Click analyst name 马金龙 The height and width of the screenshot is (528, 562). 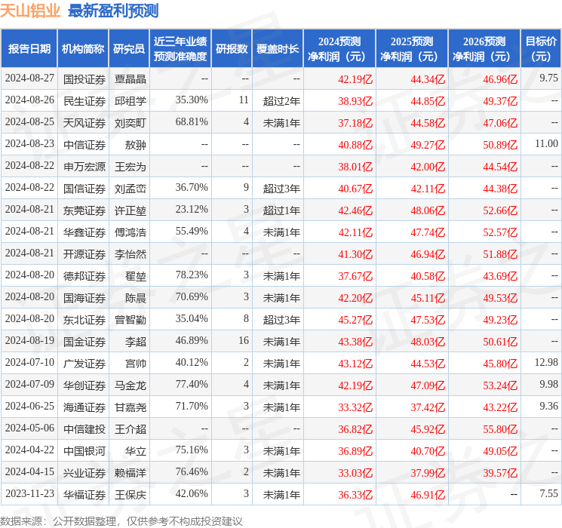[x=130, y=385]
